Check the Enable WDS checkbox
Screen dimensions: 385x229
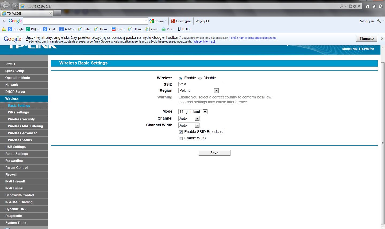click(181, 138)
